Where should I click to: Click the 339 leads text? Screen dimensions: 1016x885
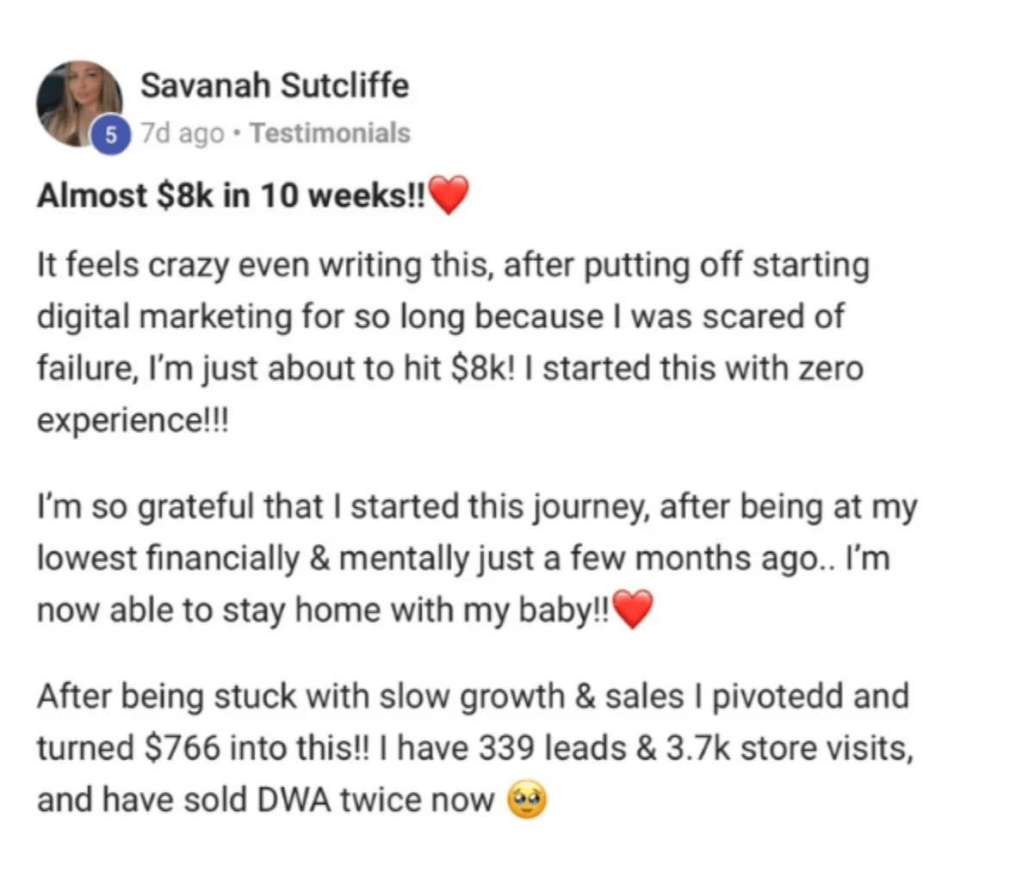[x=553, y=748]
